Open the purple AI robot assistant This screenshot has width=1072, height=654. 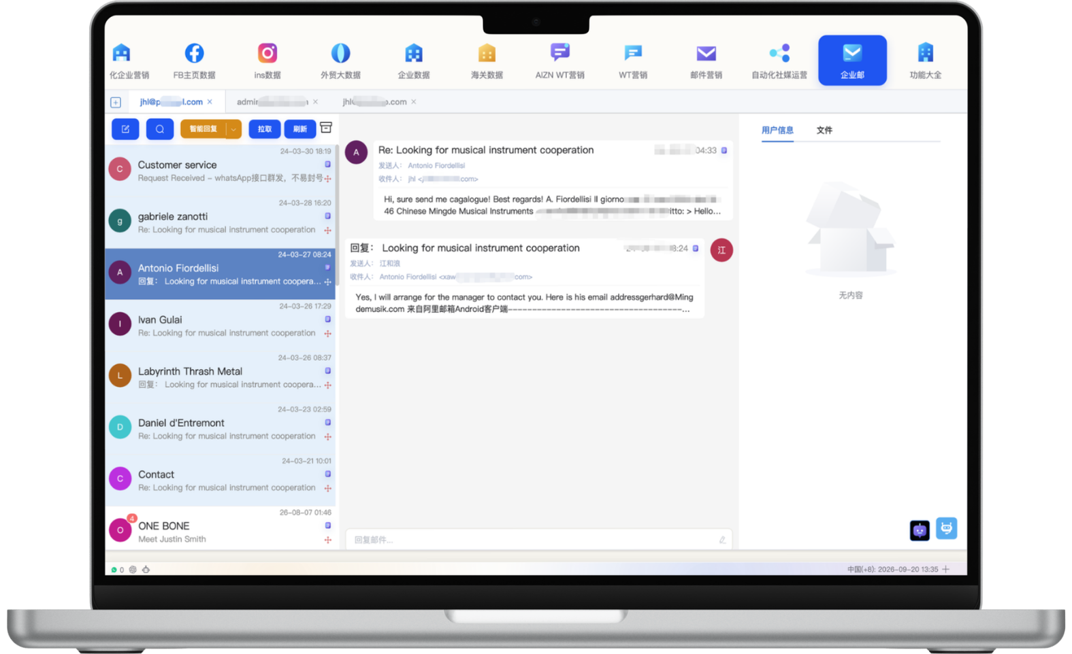[920, 530]
